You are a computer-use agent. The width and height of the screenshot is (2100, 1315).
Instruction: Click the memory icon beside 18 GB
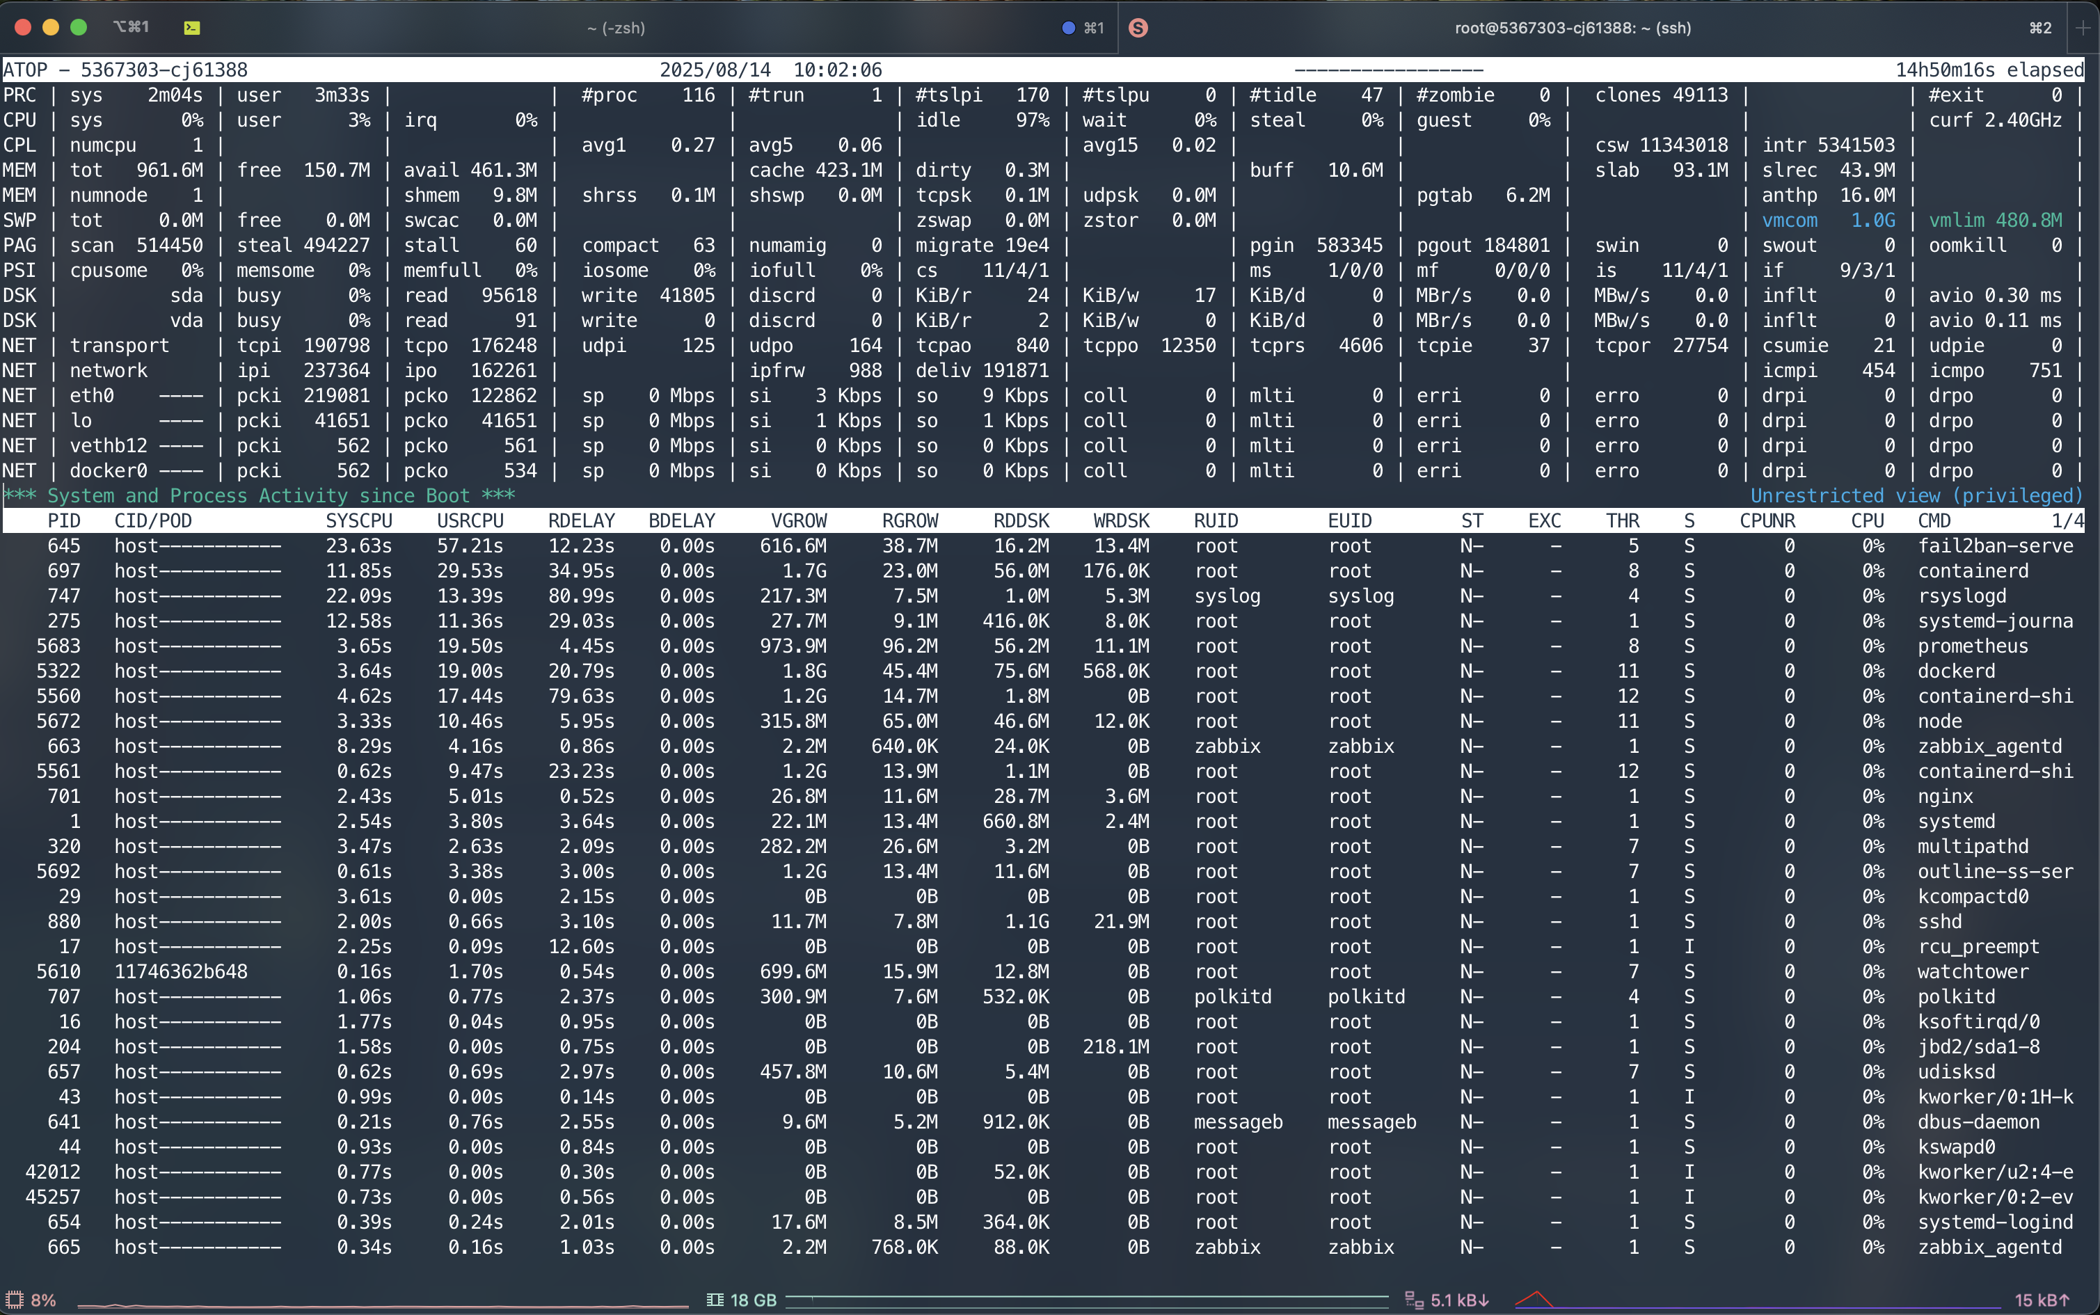[715, 1300]
